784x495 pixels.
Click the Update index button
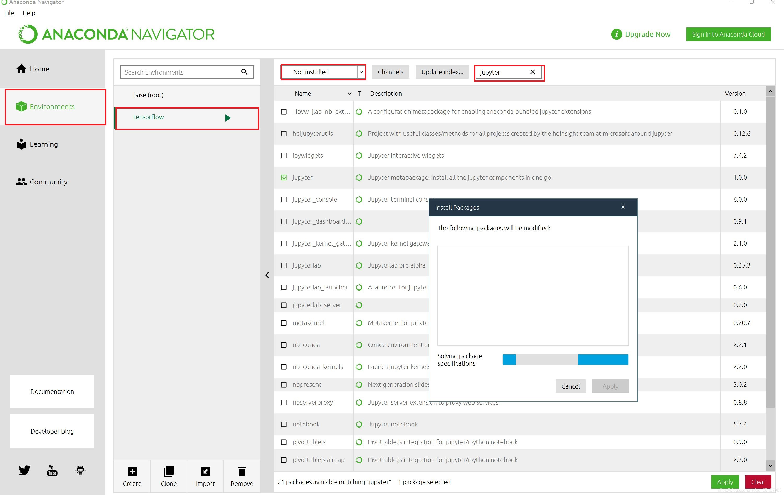pos(442,72)
